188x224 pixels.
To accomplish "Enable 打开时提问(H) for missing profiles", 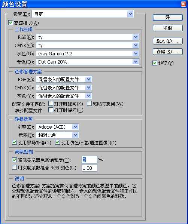I will tap(51, 110).
